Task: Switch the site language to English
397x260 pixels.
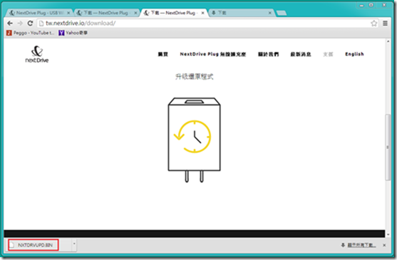Action: click(354, 54)
